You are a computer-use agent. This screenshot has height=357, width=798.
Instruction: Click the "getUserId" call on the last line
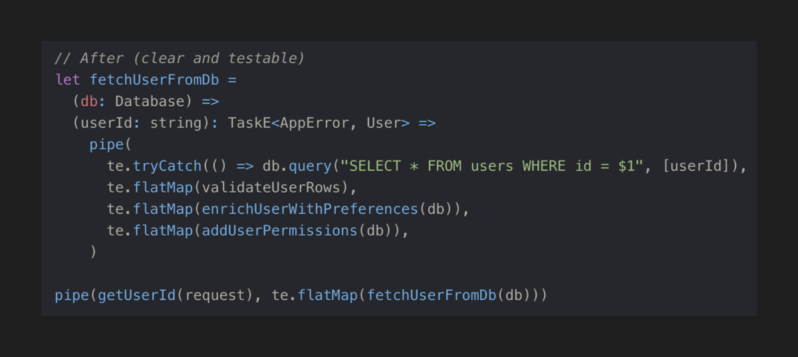pos(136,295)
